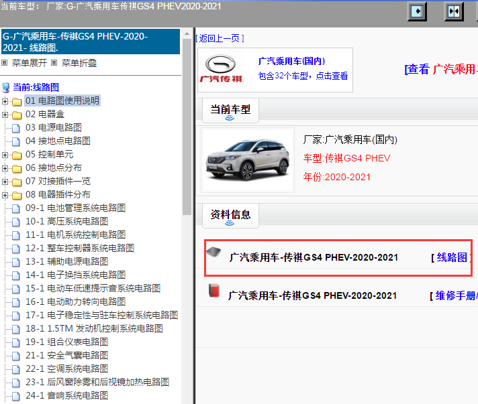The width and height of the screenshot is (478, 404).
Task: Click the 查看 广汽乘用车 link on the right
Action: pyautogui.click(x=441, y=70)
